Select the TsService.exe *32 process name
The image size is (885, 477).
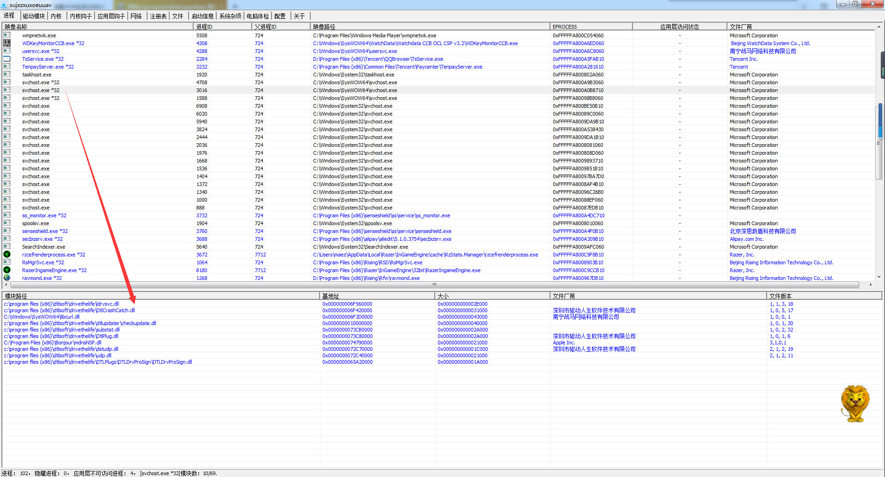click(43, 59)
